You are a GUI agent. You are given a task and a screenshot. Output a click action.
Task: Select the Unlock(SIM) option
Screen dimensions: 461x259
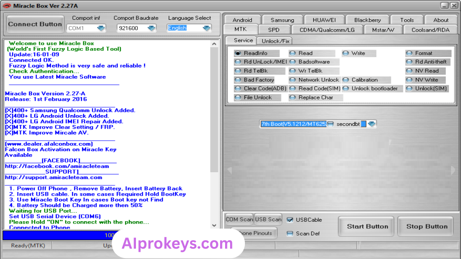[x=427, y=89]
